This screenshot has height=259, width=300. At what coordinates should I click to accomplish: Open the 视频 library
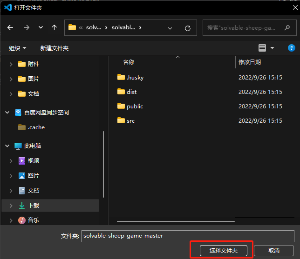(x=29, y=161)
